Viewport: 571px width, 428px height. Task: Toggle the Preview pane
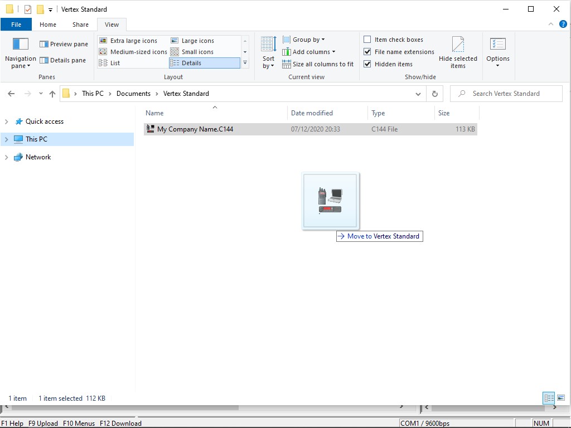64,44
